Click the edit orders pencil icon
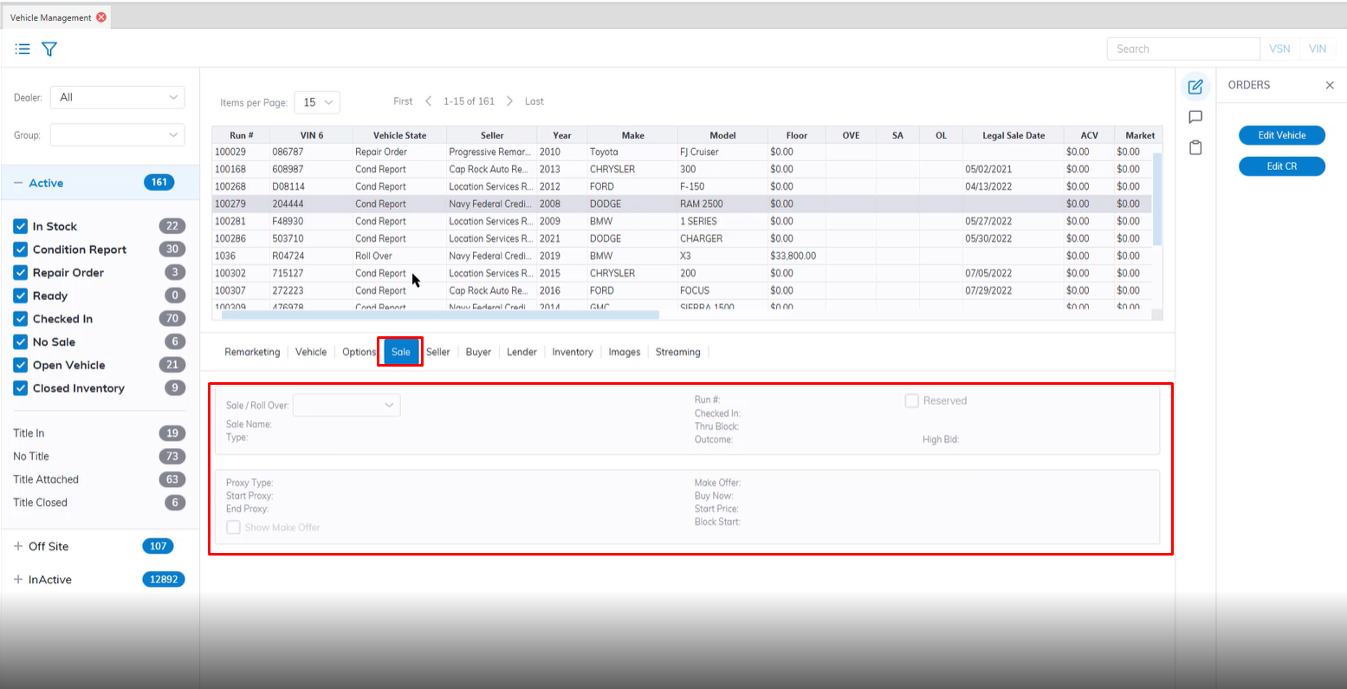 pyautogui.click(x=1195, y=86)
